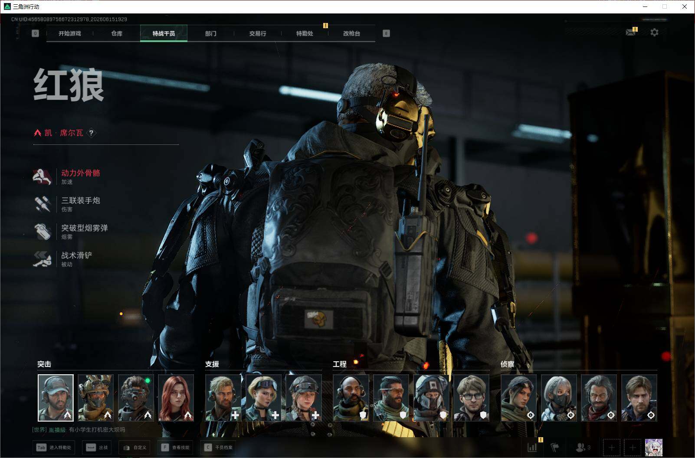Screen dimensions: 695x458
Task: Click the 动力外骨骼 skill name
Action: (81, 173)
